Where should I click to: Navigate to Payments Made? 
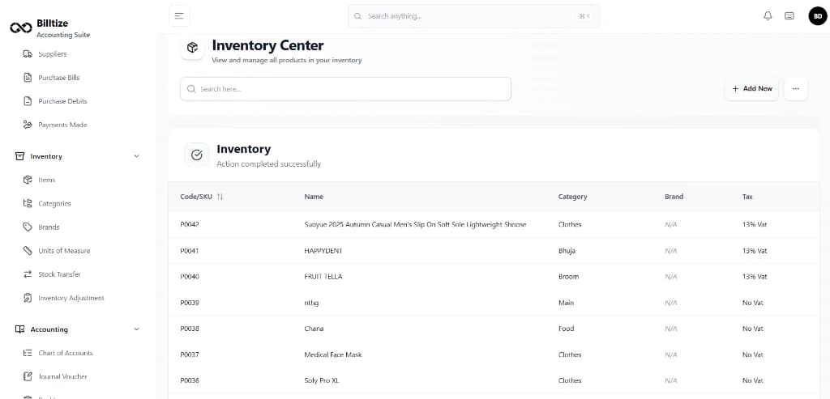pos(62,125)
